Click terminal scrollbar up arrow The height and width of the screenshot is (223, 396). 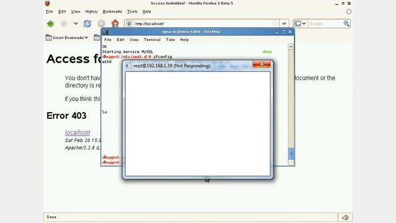click(x=291, y=46)
